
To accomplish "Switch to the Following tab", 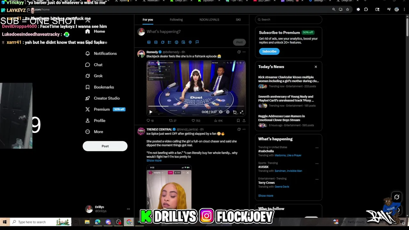I will point(176,19).
